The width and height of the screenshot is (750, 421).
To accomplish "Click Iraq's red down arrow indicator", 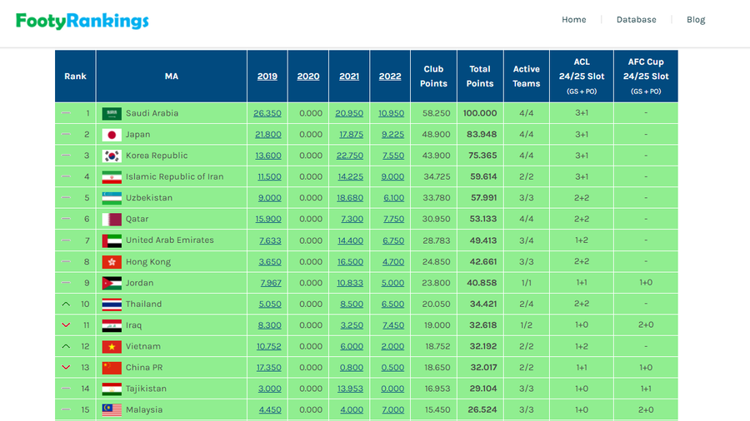I will coord(66,325).
